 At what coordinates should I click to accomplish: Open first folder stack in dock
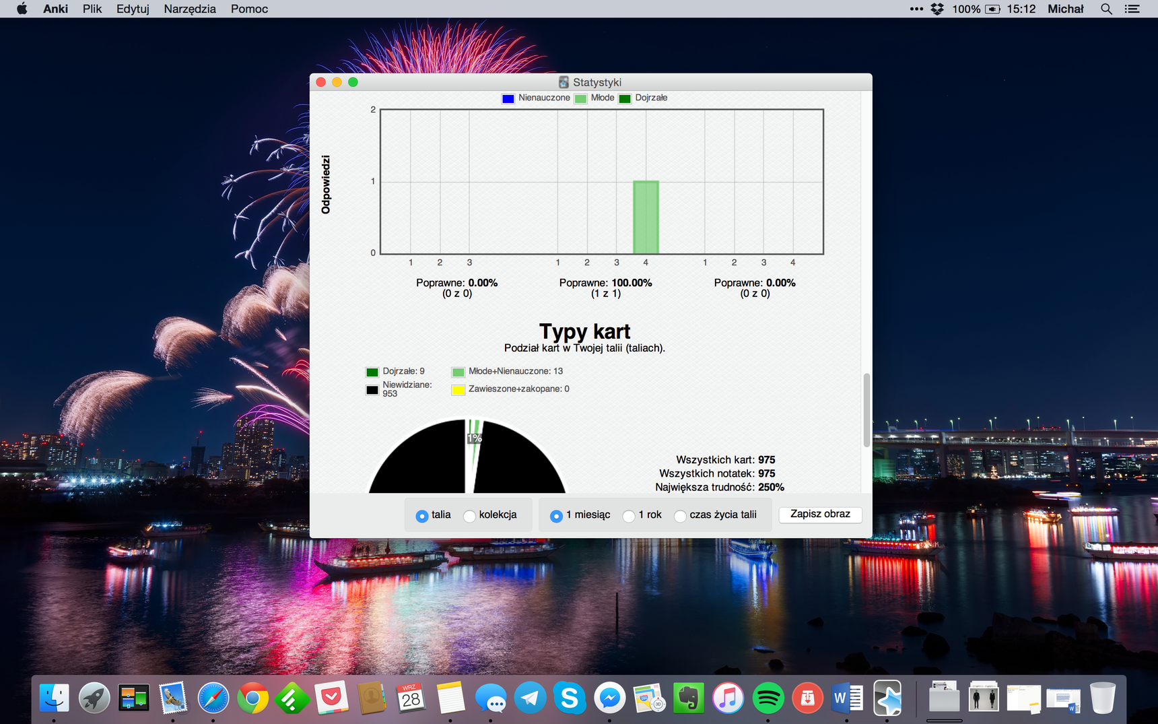[x=944, y=697]
